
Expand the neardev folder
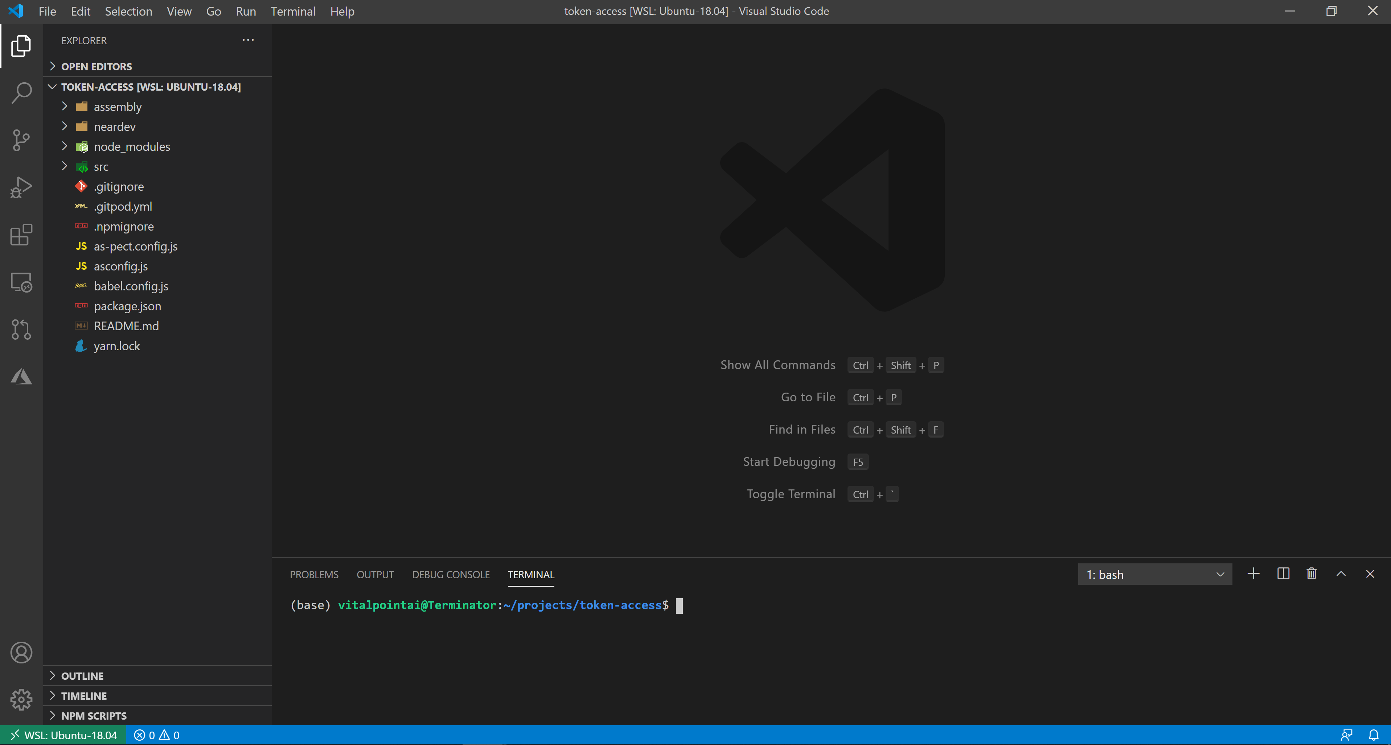tap(157, 127)
